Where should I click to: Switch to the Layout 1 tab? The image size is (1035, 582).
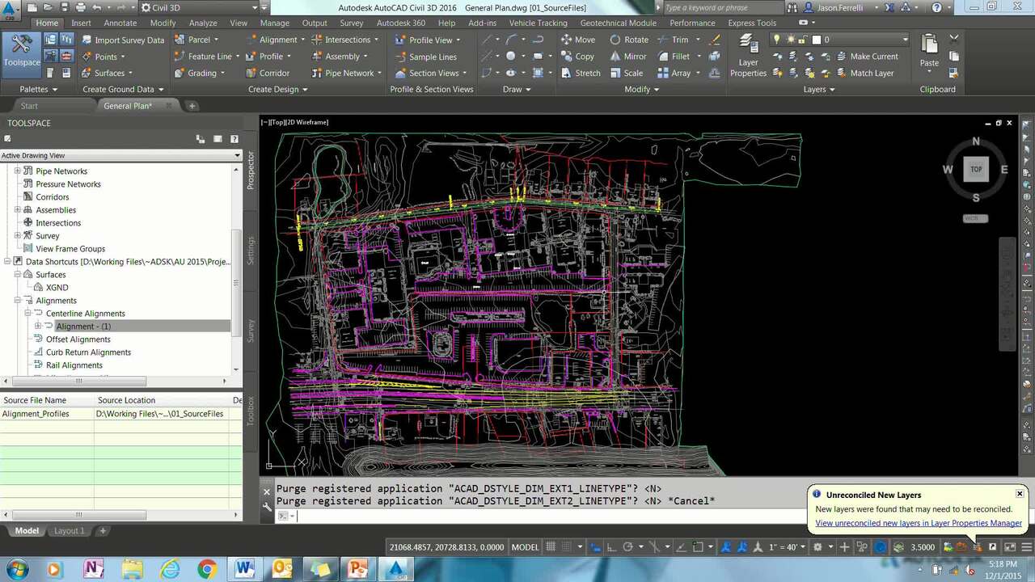click(69, 531)
